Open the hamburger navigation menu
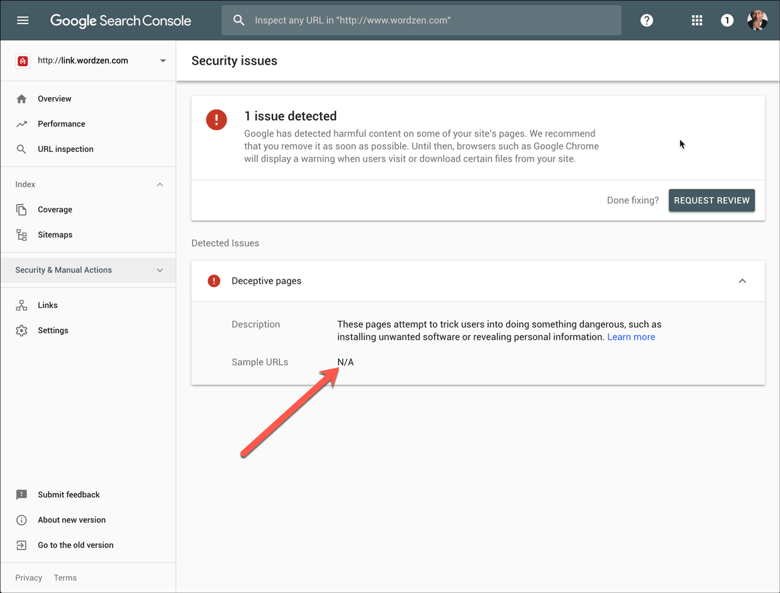Screen dimensions: 780x593 (x=23, y=20)
